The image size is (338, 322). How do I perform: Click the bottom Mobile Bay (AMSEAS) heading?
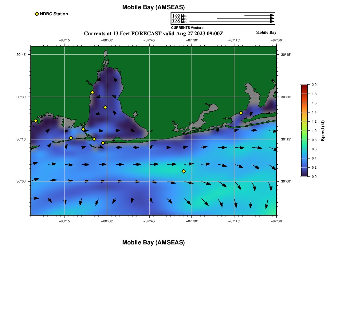tap(153, 243)
